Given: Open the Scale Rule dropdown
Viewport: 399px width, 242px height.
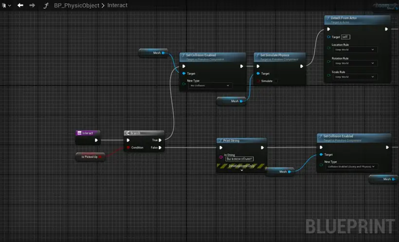Looking at the screenshot, I should [354, 77].
